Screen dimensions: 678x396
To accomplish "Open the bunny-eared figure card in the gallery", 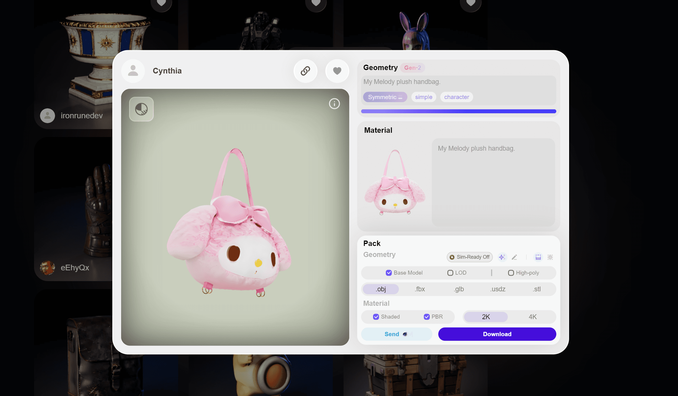I will 415,25.
